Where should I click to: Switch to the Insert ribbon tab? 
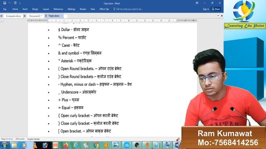25,9
